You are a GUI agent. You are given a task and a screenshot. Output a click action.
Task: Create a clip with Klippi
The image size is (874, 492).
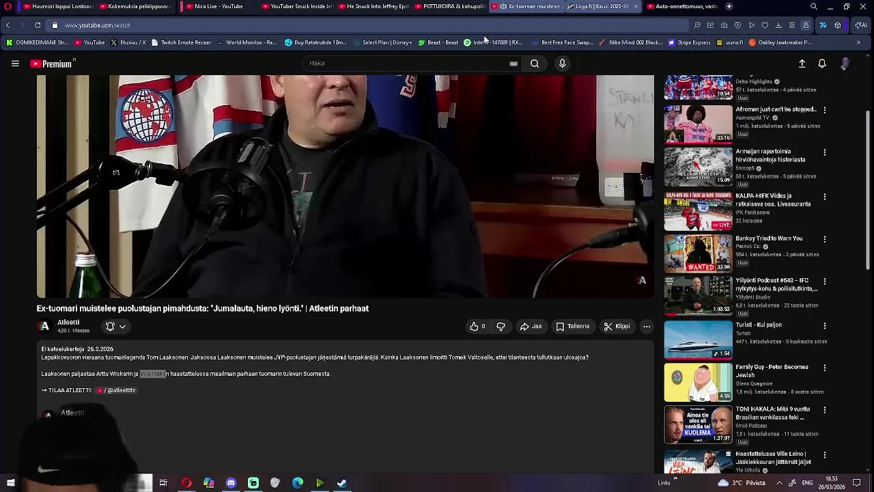(x=617, y=327)
